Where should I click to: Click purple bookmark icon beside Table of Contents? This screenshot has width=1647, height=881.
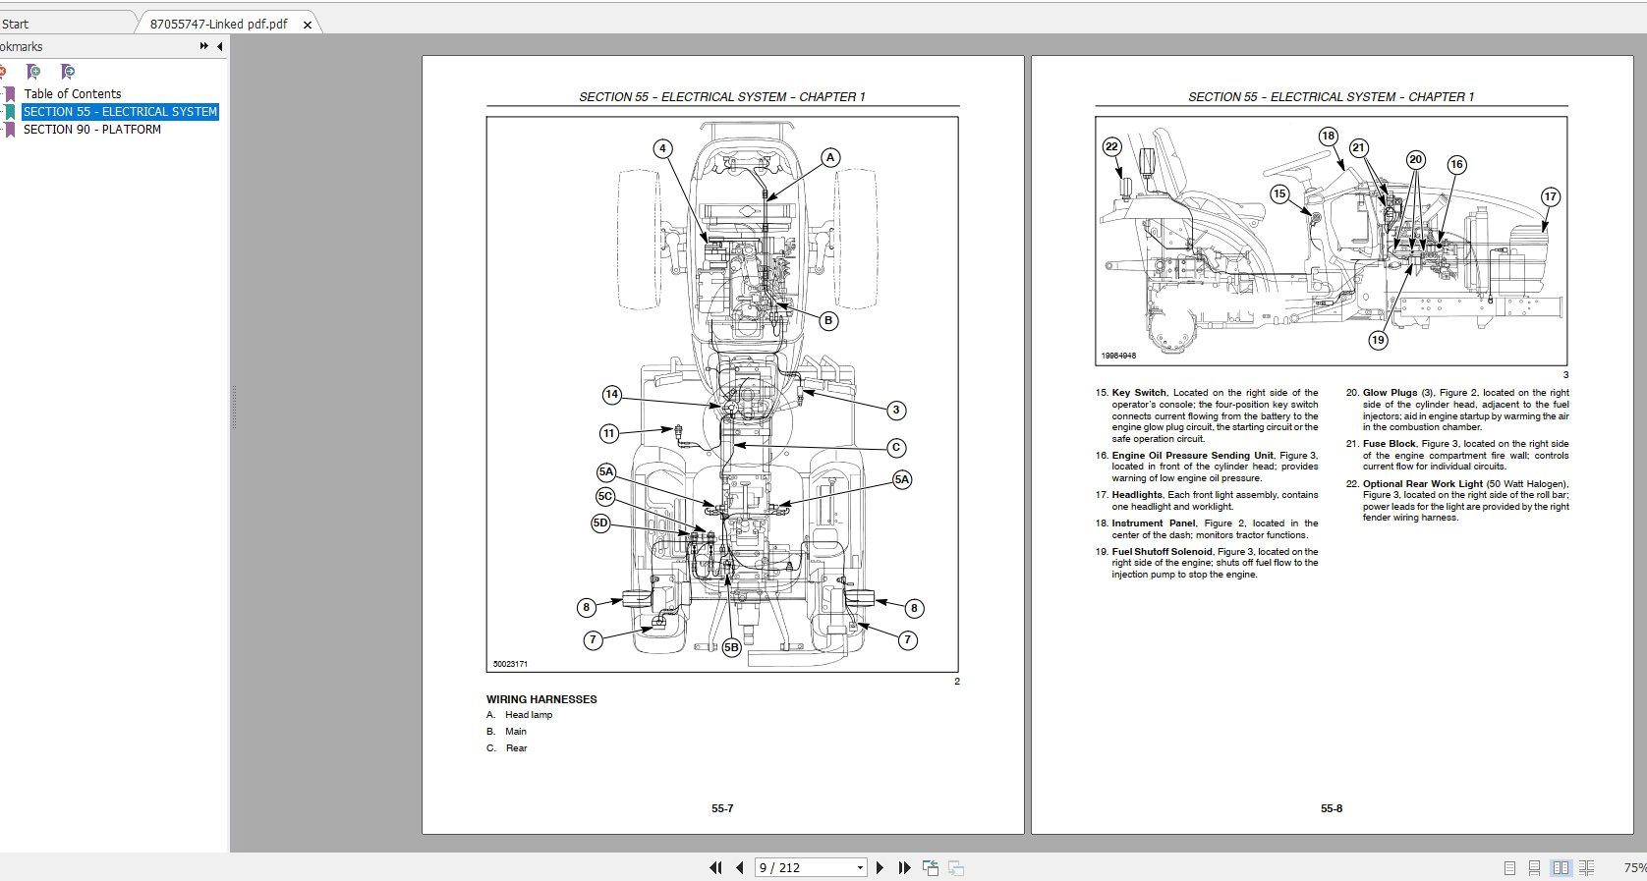9,94
